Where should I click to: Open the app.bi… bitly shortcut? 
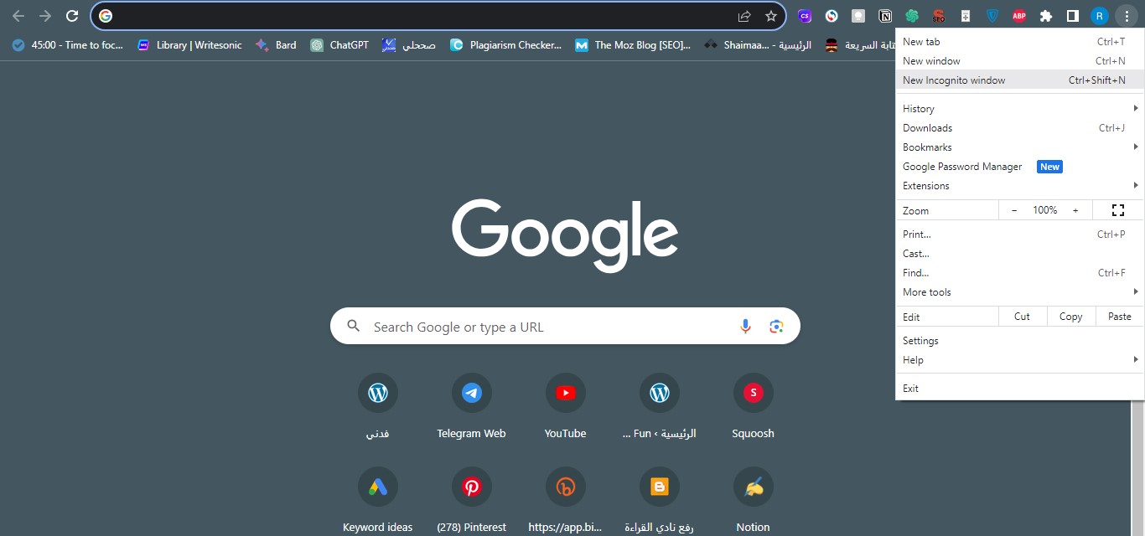click(565, 500)
